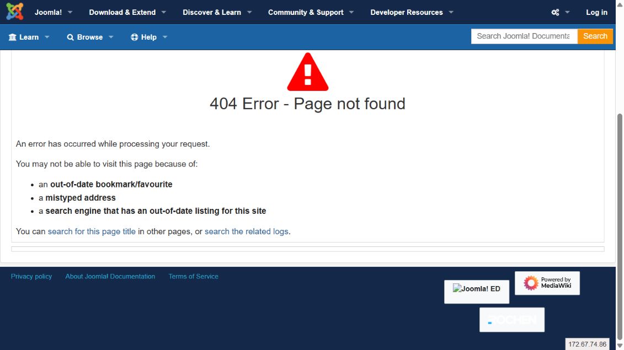624x350 pixels.
Task: Expand the Help dropdown caret
Action: (165, 37)
